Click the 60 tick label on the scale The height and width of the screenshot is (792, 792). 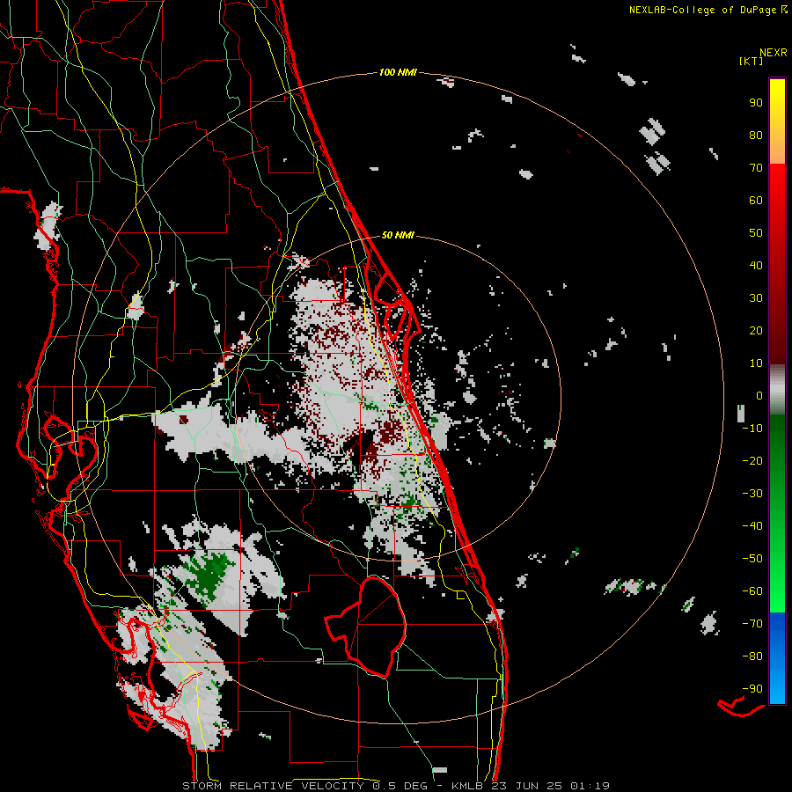pyautogui.click(x=756, y=201)
